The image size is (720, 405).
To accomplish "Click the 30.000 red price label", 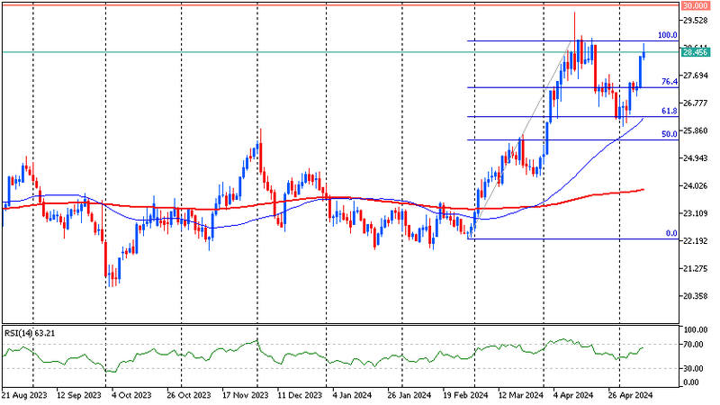I will [695, 5].
